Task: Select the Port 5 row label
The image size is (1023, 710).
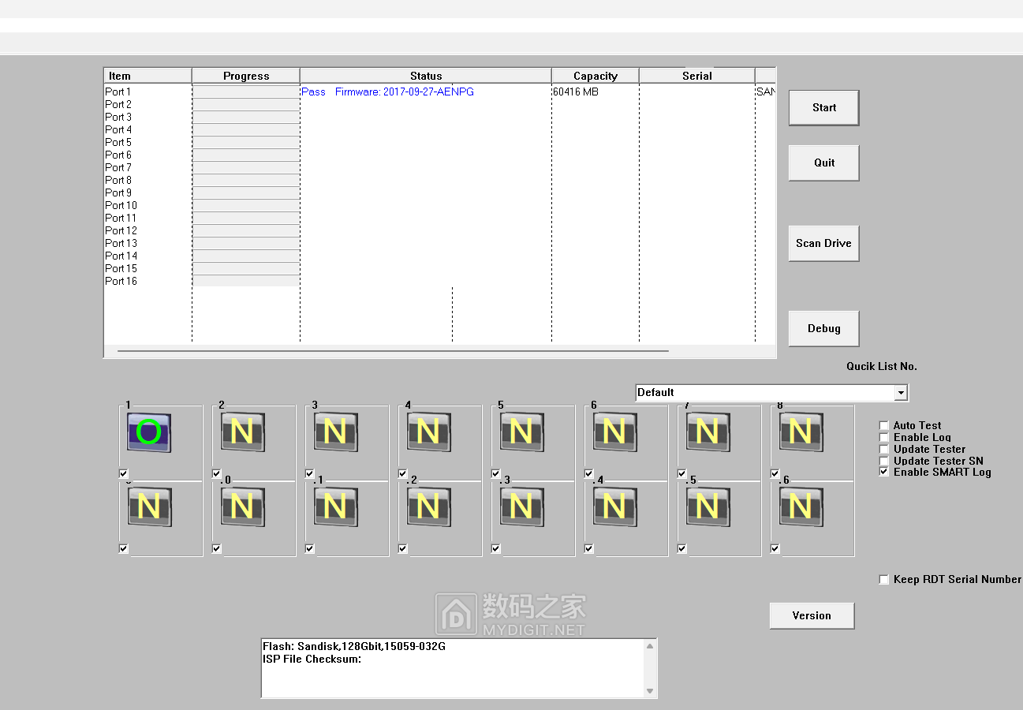Action: [x=118, y=142]
